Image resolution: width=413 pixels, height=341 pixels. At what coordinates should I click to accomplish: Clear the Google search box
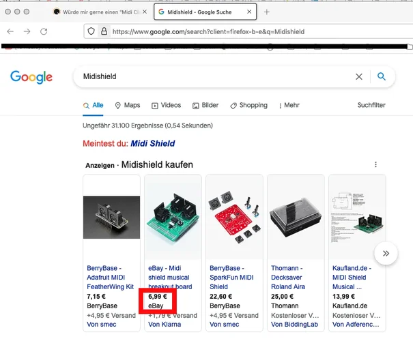tap(359, 77)
